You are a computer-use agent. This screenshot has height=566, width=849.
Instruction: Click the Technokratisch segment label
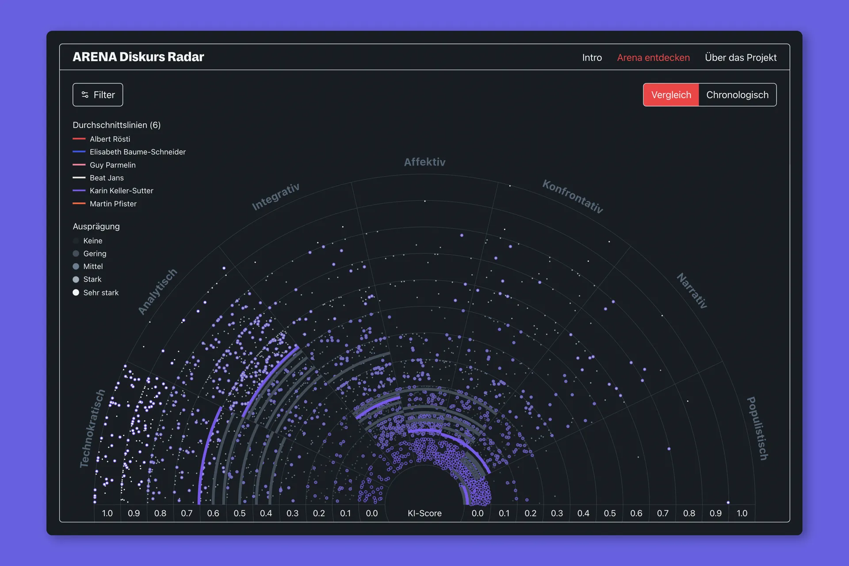coord(92,428)
